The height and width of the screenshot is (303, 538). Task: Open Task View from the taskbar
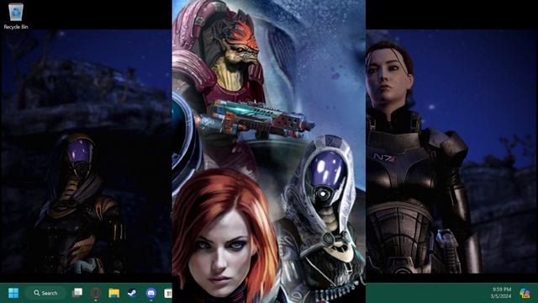point(77,293)
